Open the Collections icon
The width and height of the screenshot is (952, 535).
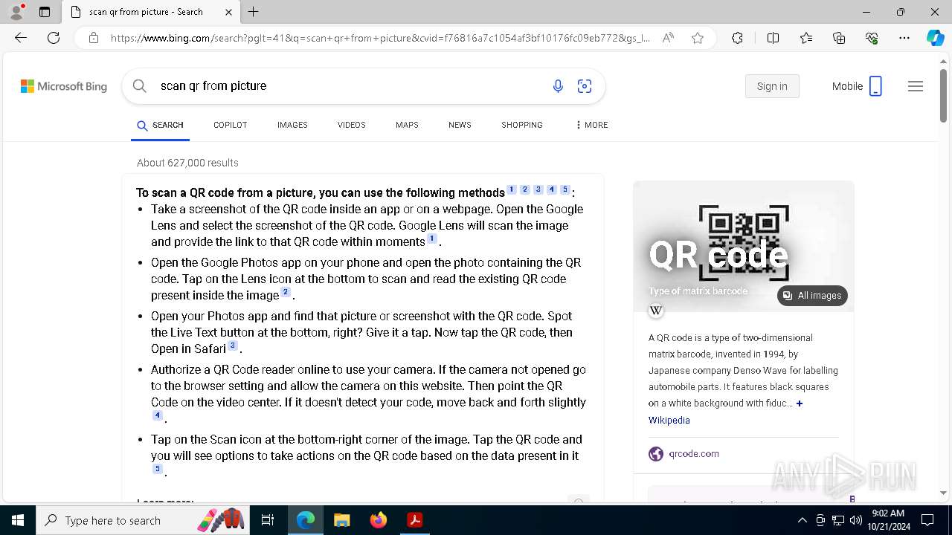pos(839,38)
